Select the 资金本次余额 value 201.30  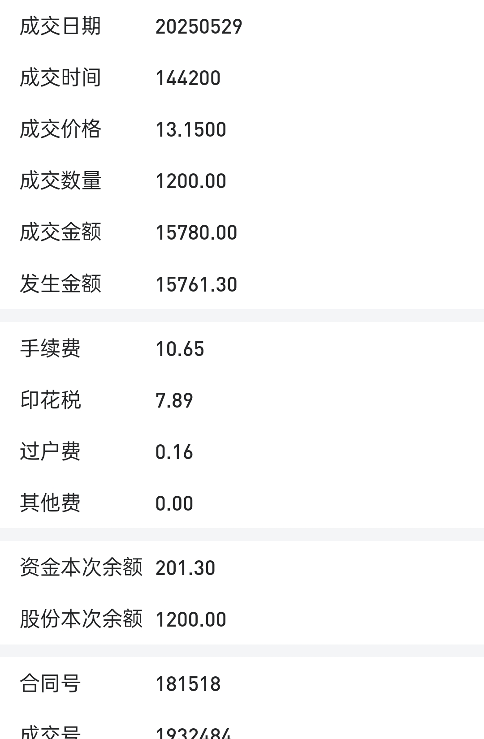click(186, 568)
